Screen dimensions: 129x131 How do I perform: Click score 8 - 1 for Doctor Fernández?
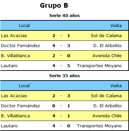point(61,106)
